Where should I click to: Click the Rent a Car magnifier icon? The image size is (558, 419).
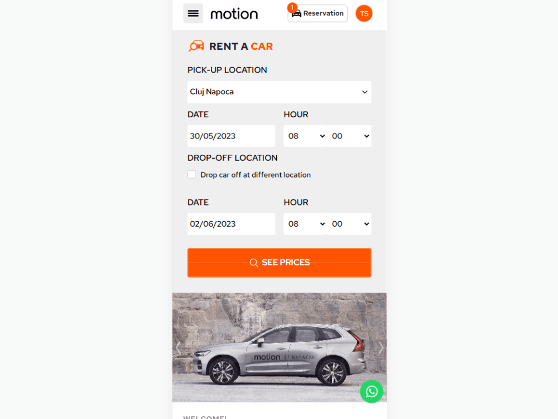point(196,46)
